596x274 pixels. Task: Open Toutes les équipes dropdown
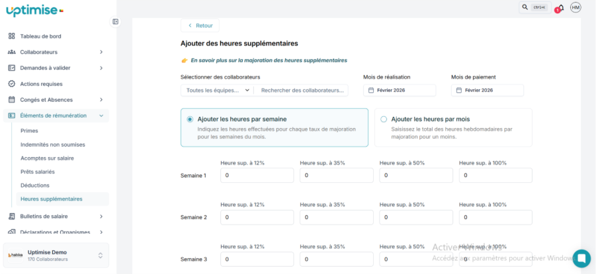(x=218, y=90)
